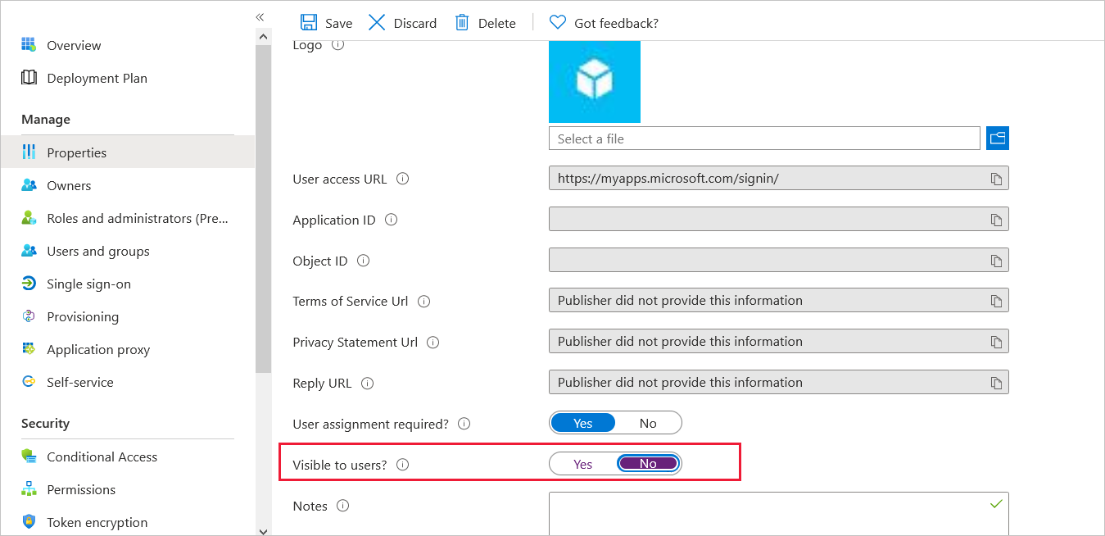Image resolution: width=1105 pixels, height=536 pixels.
Task: Click the Conditional Access shield icon
Action: pos(29,457)
